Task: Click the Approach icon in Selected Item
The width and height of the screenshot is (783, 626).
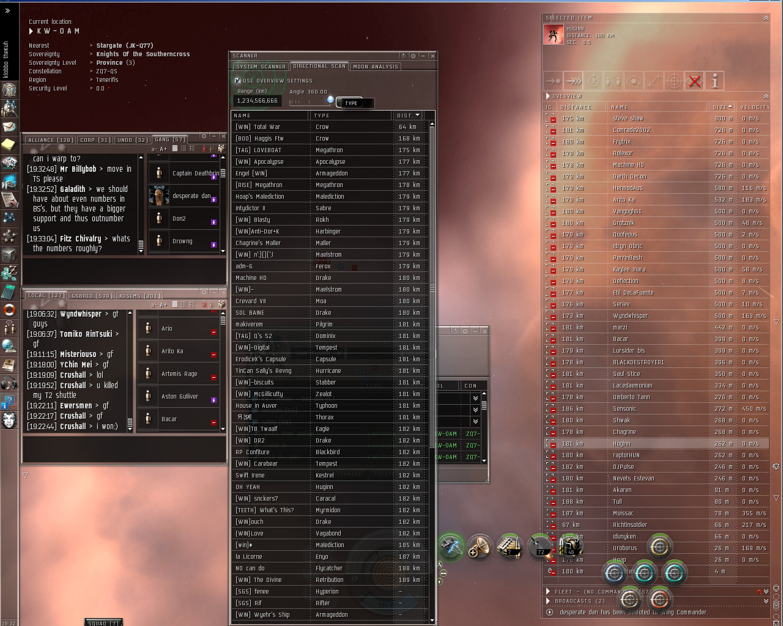Action: tap(553, 81)
